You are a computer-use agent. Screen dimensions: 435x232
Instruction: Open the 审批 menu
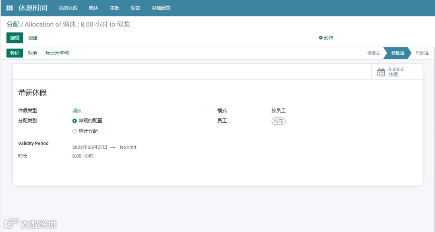(114, 8)
